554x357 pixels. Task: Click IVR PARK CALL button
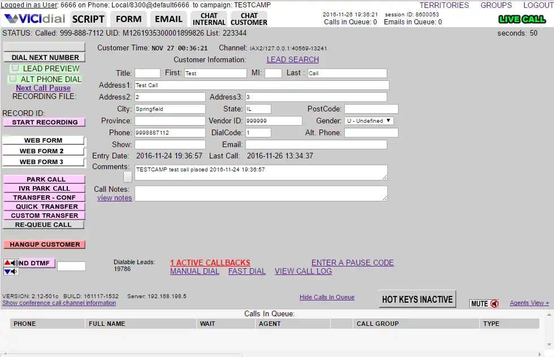(x=45, y=188)
